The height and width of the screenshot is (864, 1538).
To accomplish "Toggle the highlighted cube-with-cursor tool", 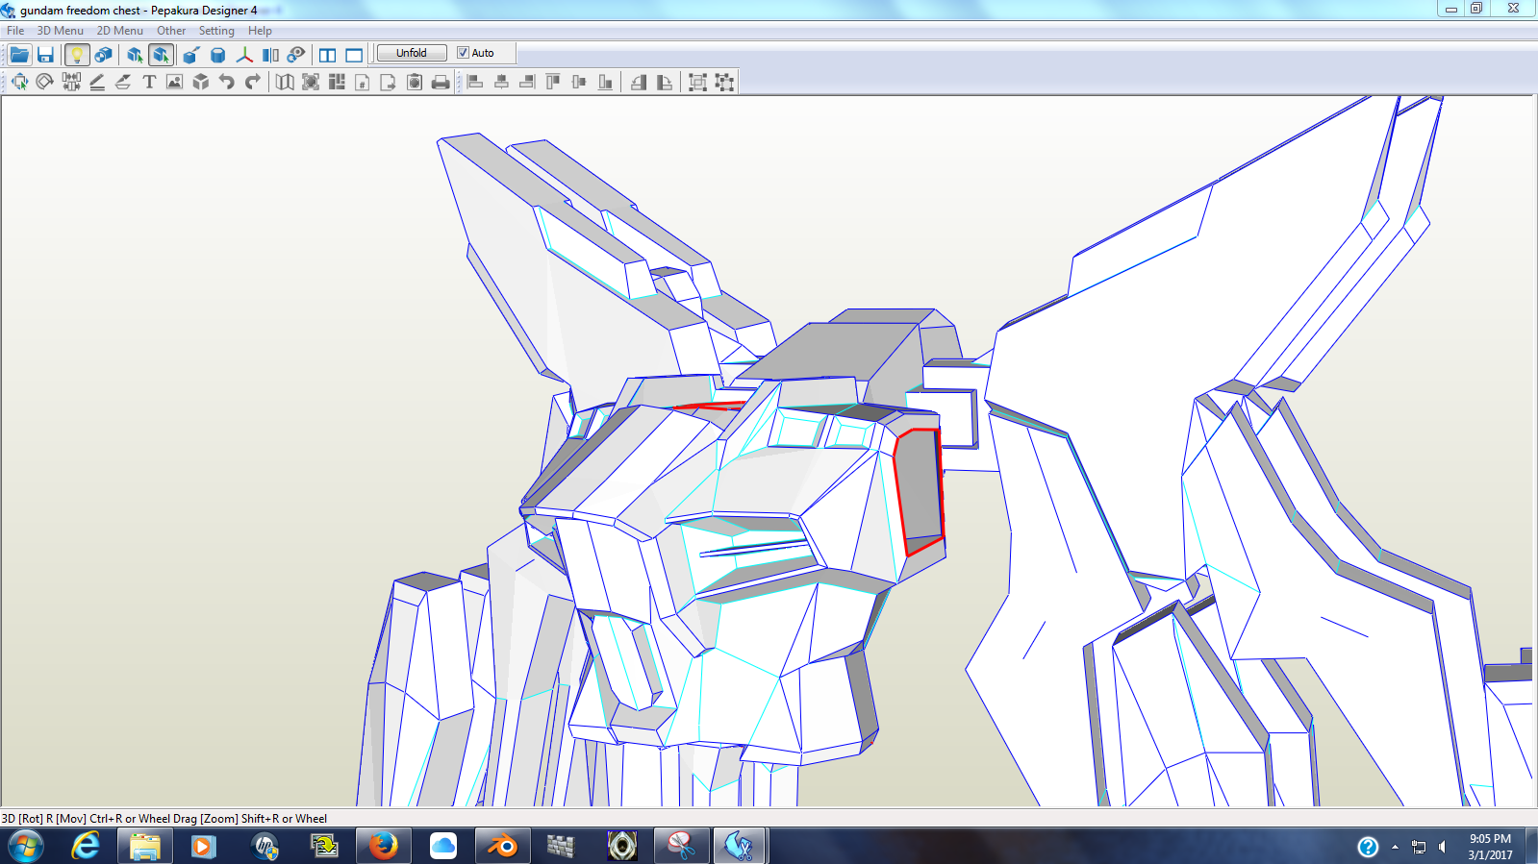I will [x=162, y=55].
